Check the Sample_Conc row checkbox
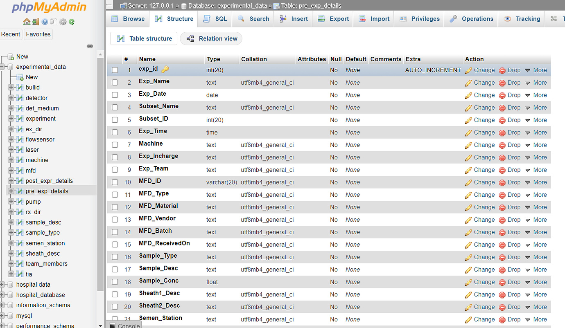Screen dimensions: 565x328 pos(115,282)
